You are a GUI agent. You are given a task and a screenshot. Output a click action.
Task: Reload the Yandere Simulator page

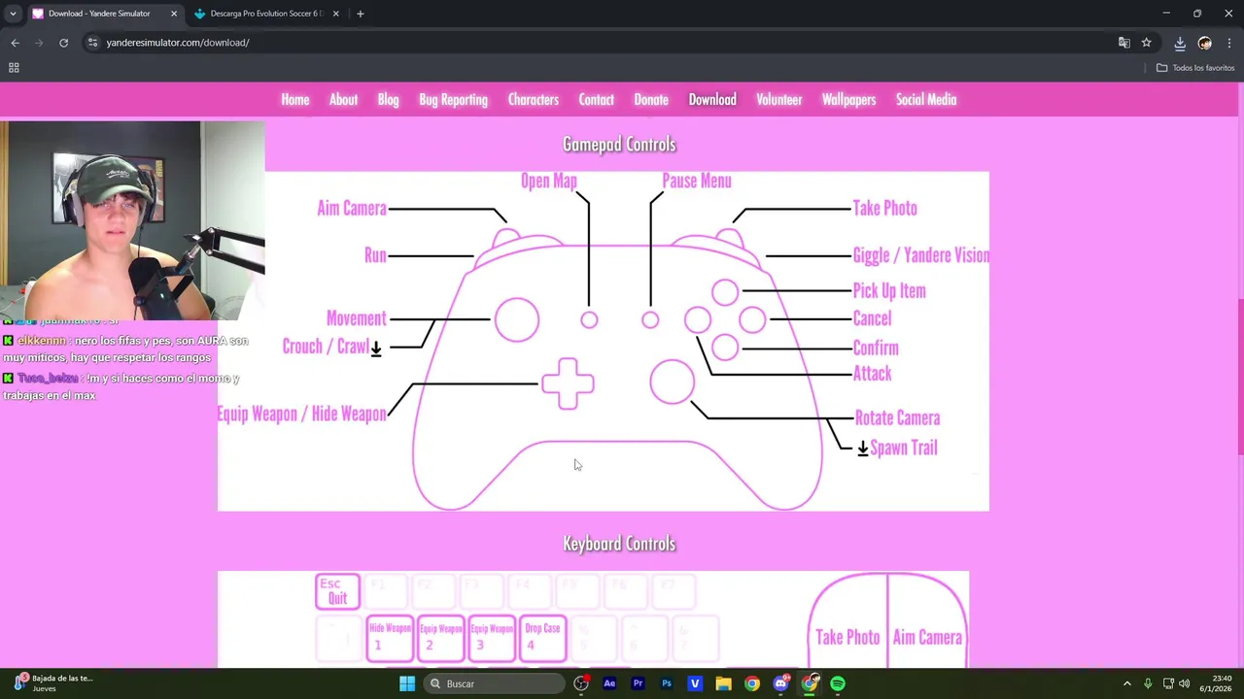[63, 43]
